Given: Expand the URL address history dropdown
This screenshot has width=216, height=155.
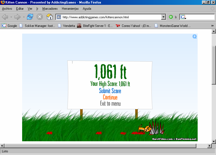Looking at the screenshot, I should (x=163, y=17).
